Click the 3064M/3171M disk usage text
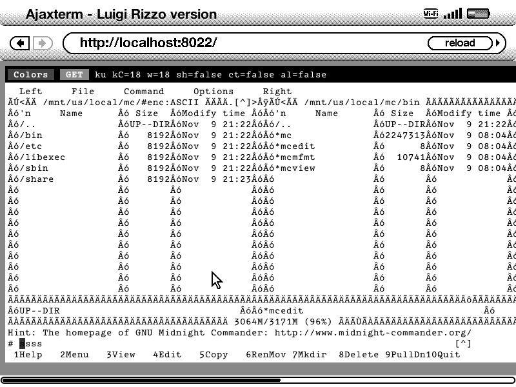The image size is (516, 387). pyautogui.click(x=266, y=321)
